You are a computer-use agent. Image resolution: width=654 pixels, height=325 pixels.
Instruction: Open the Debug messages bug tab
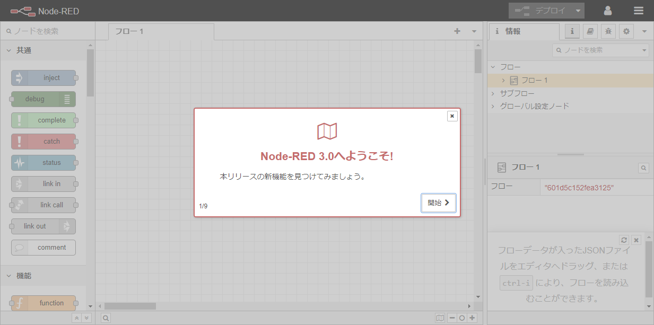608,31
